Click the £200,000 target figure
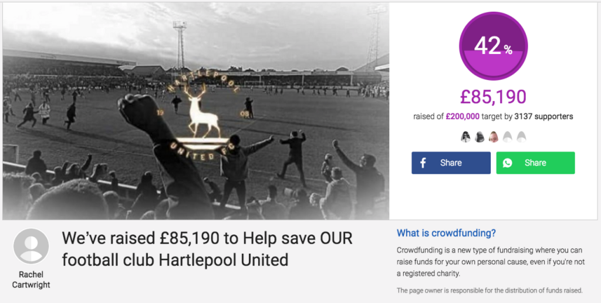Image resolution: width=601 pixels, height=303 pixels. pyautogui.click(x=462, y=117)
